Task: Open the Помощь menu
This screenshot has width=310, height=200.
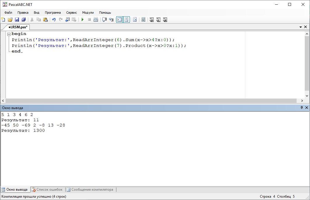Action: pyautogui.click(x=105, y=13)
